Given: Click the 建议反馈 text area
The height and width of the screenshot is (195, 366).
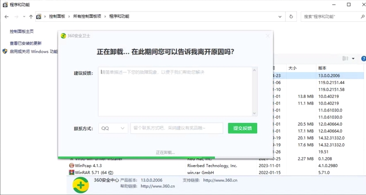Looking at the screenshot, I should (175, 91).
